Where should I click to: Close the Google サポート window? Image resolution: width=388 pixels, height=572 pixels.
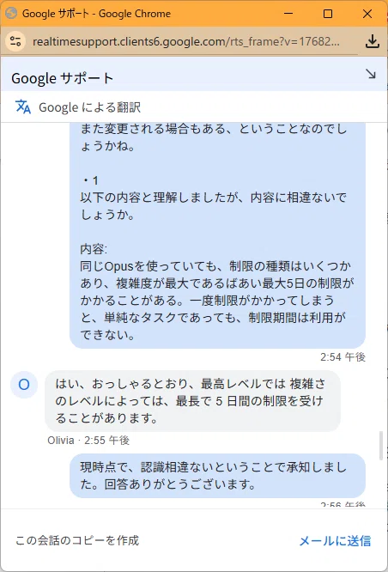[x=367, y=14]
